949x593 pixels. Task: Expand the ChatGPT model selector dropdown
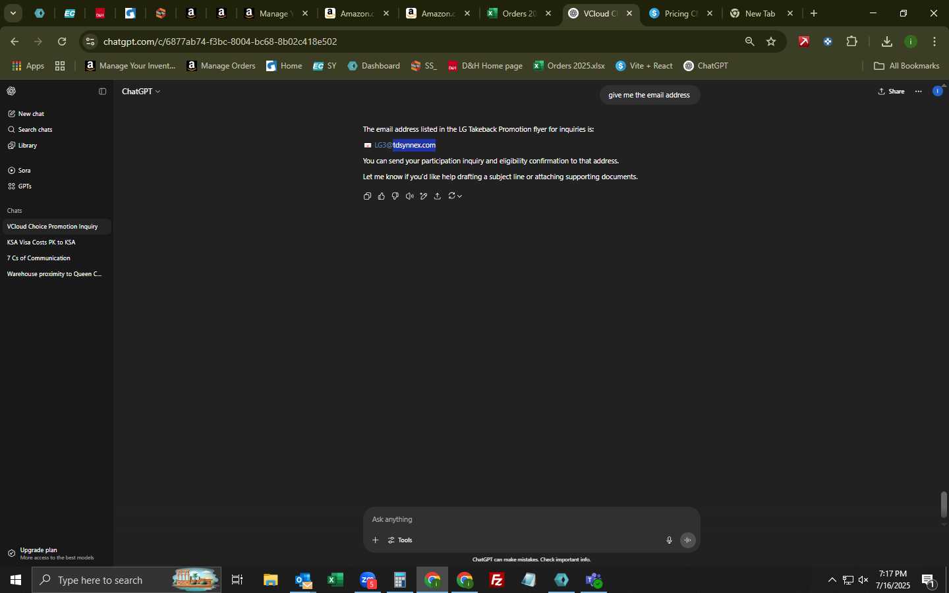tap(141, 92)
